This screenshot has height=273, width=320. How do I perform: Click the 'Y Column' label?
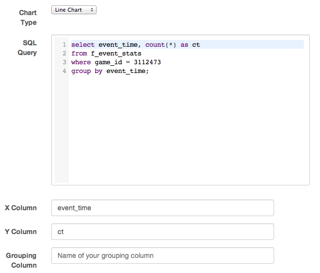point(21,232)
